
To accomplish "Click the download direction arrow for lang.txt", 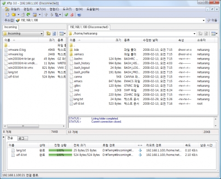I will click(140, 150).
